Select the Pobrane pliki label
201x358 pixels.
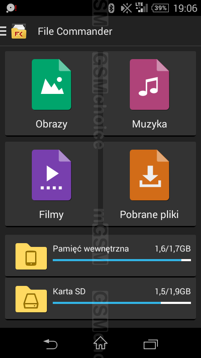149,215
